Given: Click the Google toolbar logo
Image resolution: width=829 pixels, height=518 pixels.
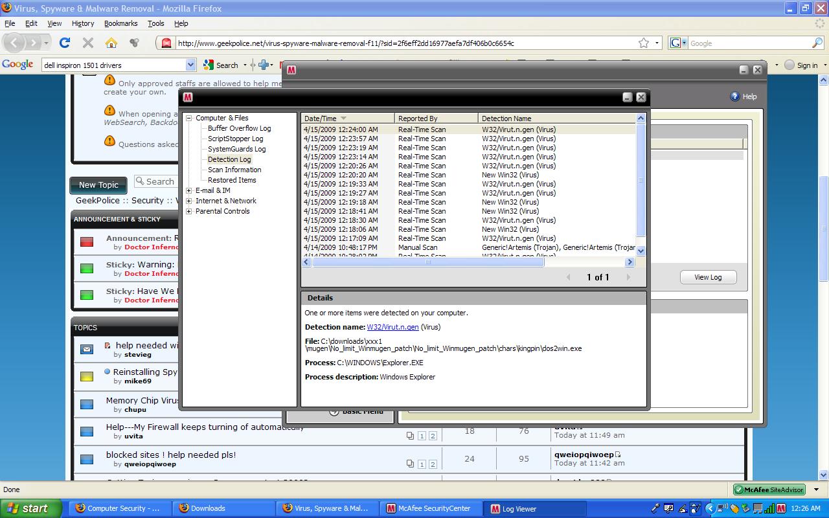Looking at the screenshot, I should click(17, 65).
